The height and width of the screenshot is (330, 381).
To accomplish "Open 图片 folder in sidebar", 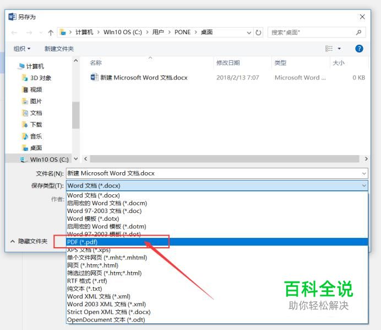I will point(32,102).
